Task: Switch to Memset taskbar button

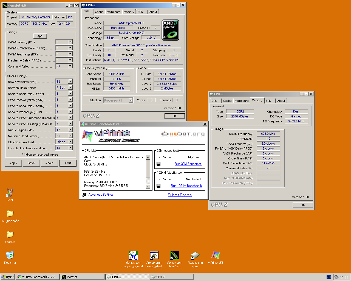Action: (82, 277)
